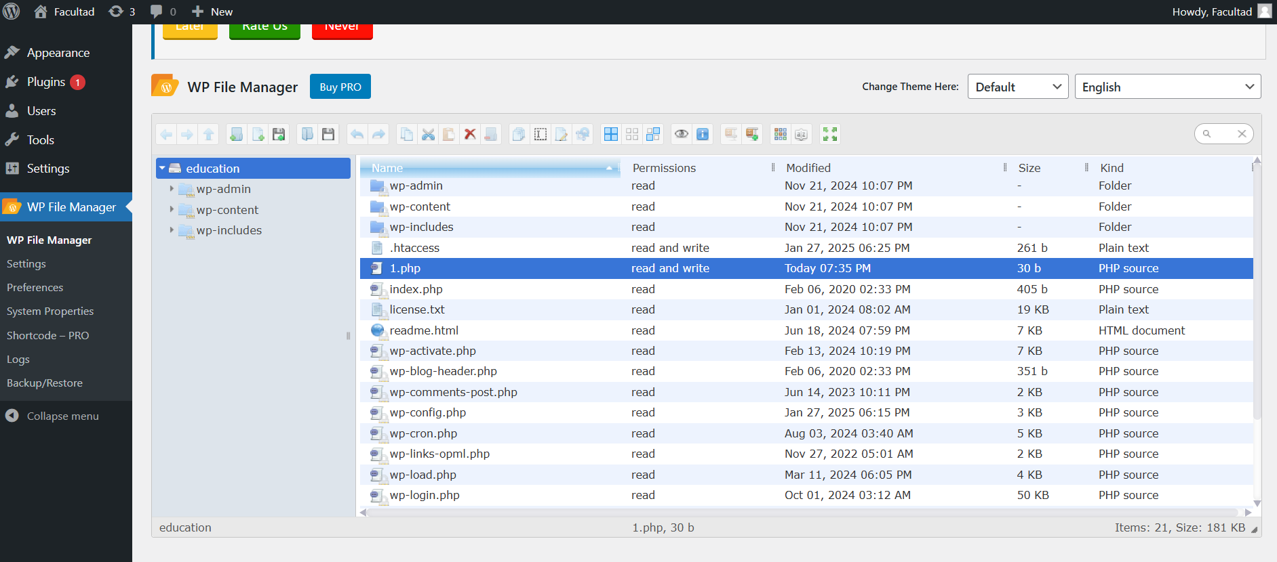The height and width of the screenshot is (562, 1277).
Task: Open the language dropdown showing English
Action: 1168,87
